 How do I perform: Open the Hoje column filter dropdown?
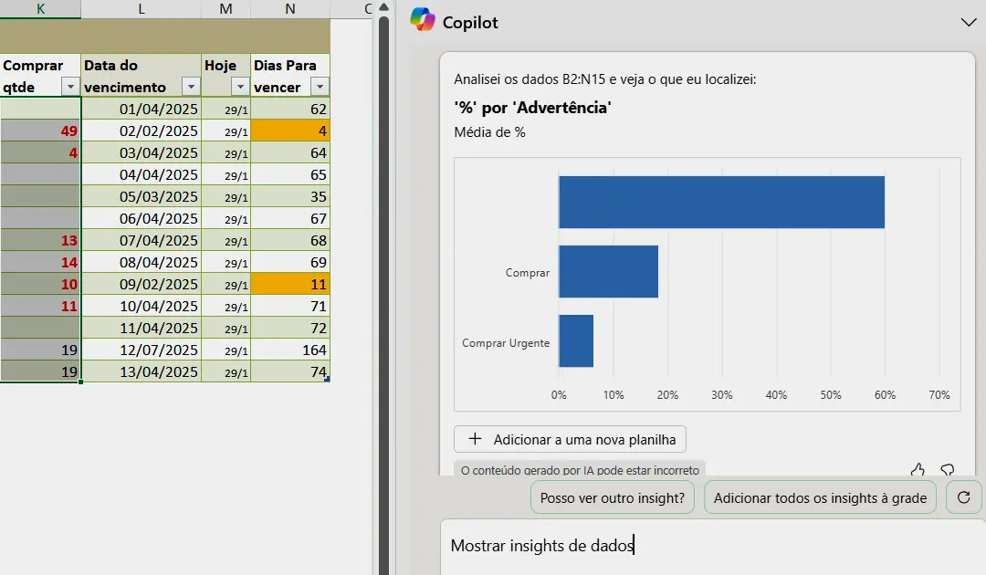pyautogui.click(x=239, y=87)
